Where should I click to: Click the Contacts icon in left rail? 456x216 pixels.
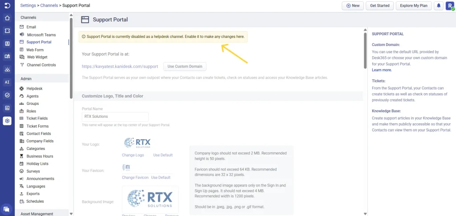click(7, 44)
